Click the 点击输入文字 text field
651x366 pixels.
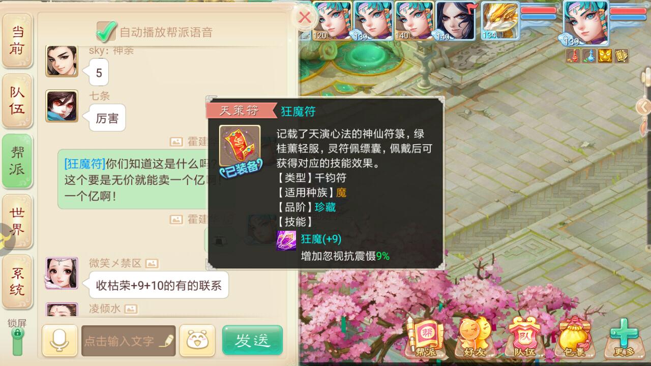point(129,341)
